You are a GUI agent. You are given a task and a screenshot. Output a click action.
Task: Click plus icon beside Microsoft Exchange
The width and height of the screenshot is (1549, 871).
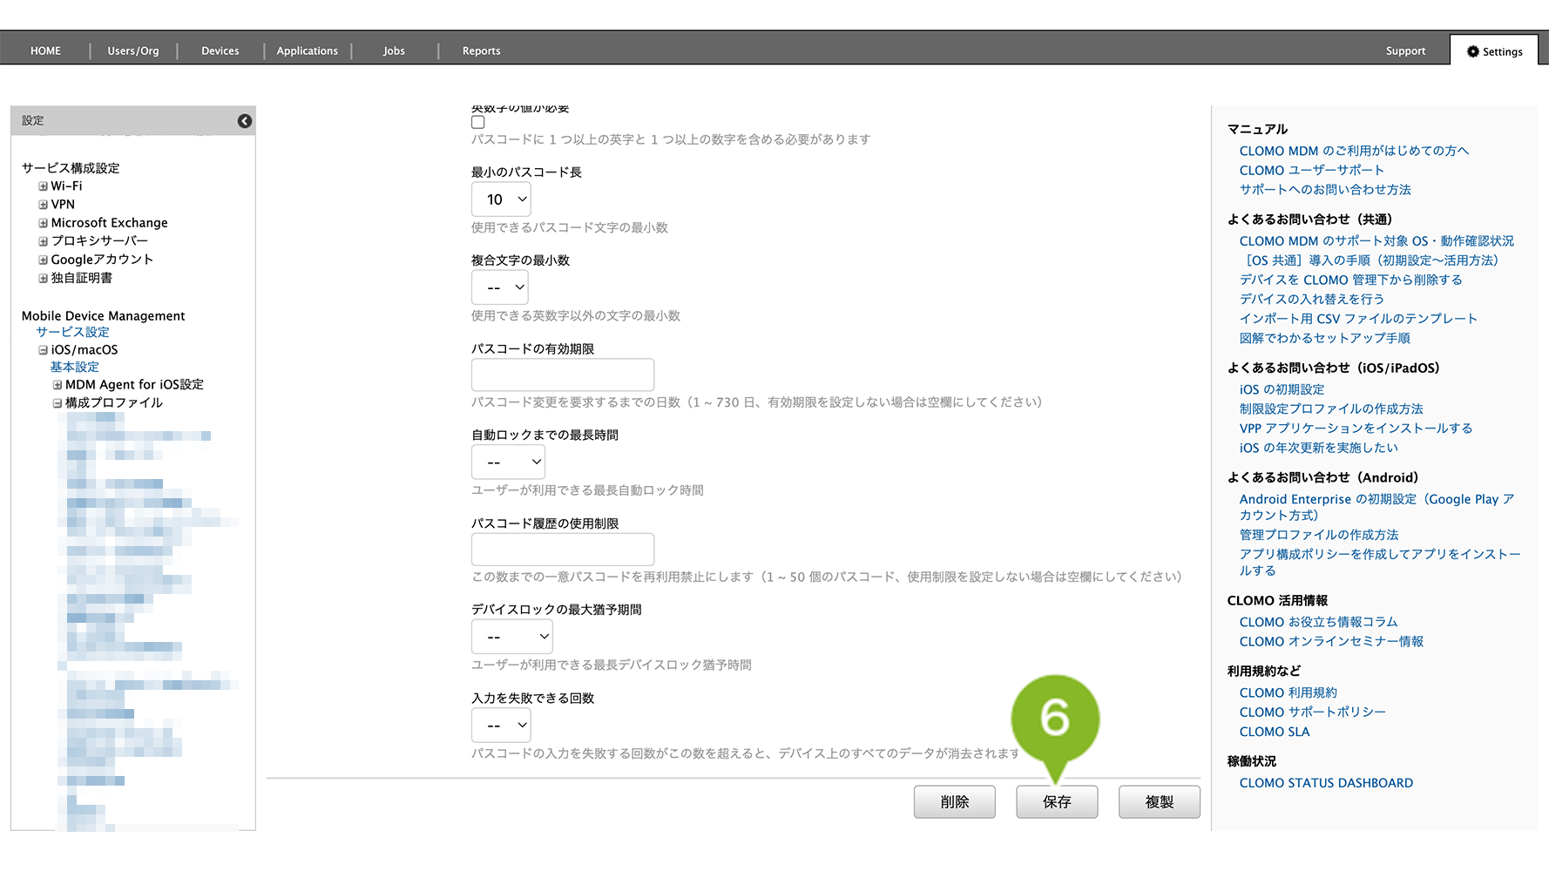(x=43, y=223)
